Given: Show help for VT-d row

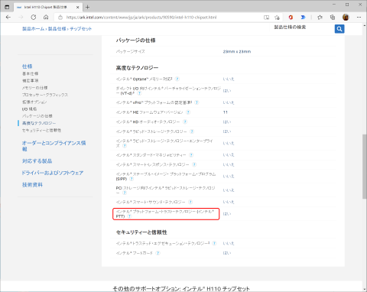Looking at the screenshot, I should [139, 93].
